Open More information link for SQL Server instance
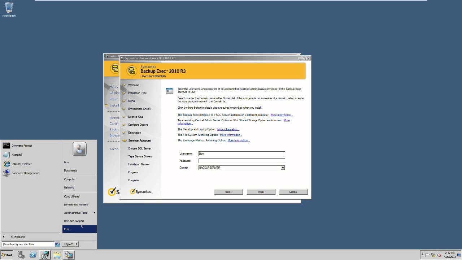Image resolution: width=462 pixels, height=260 pixels. [x=282, y=115]
